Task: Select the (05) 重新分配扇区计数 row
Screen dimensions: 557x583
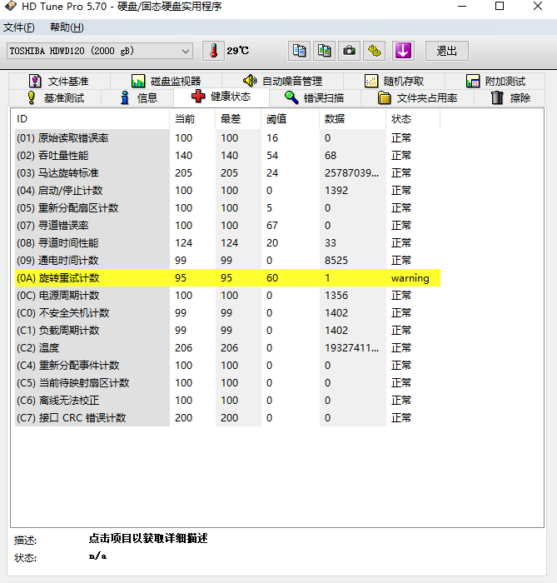Action: [228, 208]
